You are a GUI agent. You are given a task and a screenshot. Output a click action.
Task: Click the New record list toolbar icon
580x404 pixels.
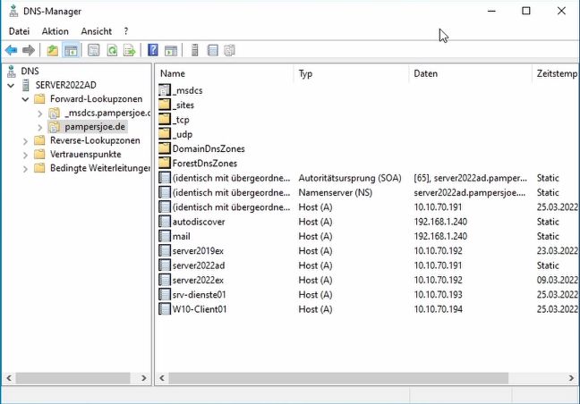pos(213,50)
